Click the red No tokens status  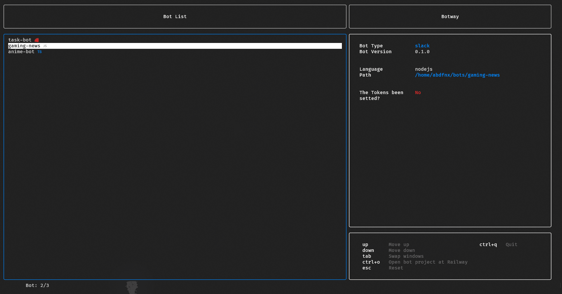418,93
